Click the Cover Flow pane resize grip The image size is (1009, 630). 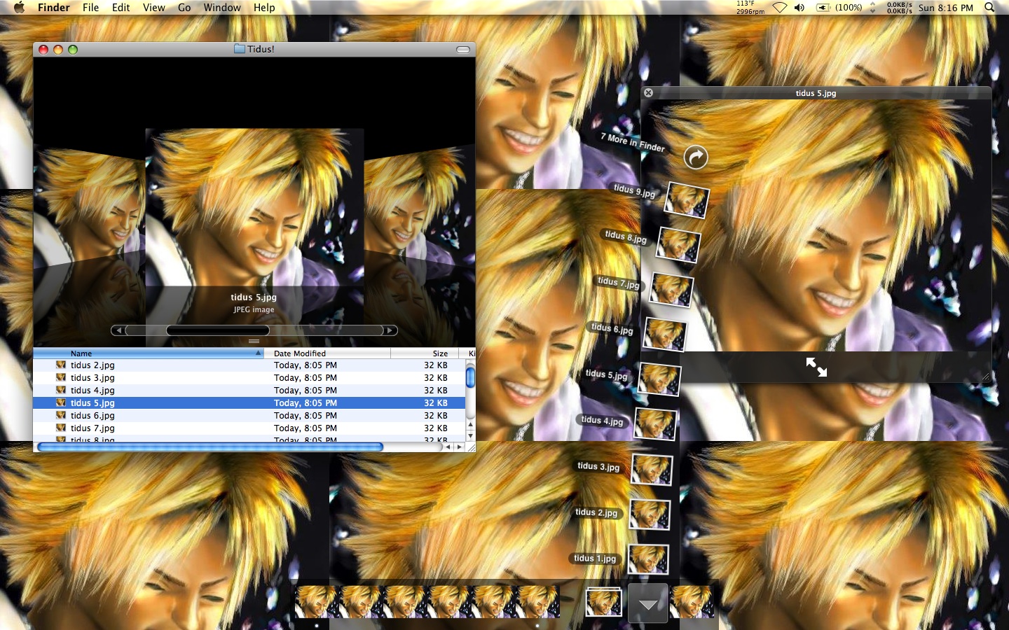coord(254,342)
